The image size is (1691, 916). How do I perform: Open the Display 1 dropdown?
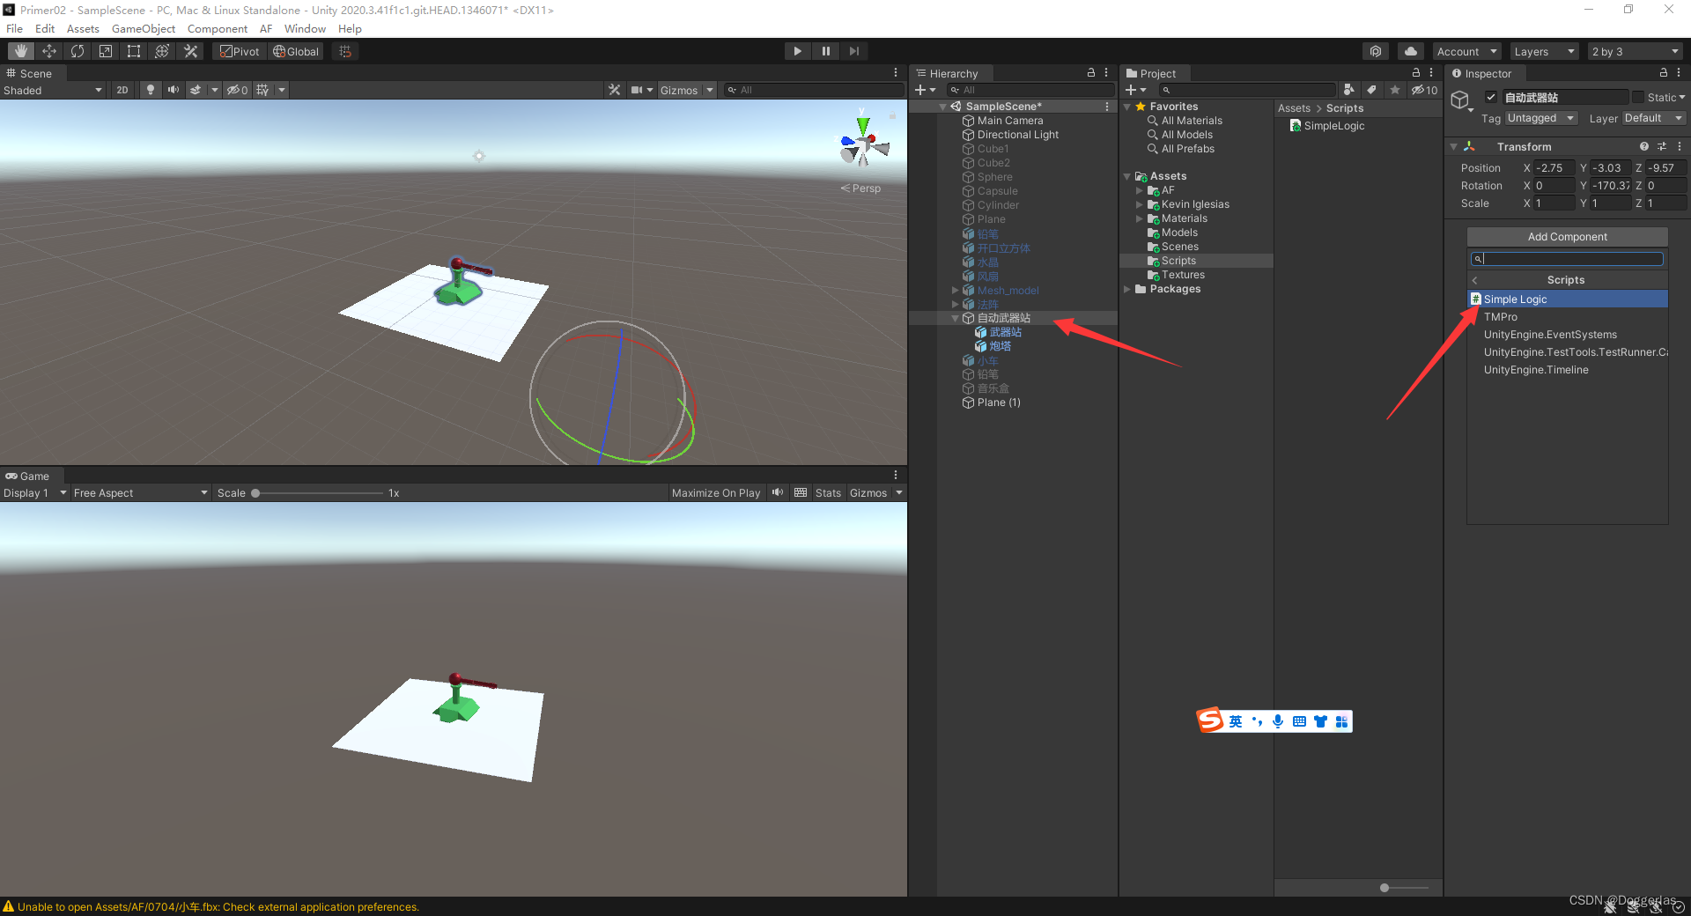[35, 493]
